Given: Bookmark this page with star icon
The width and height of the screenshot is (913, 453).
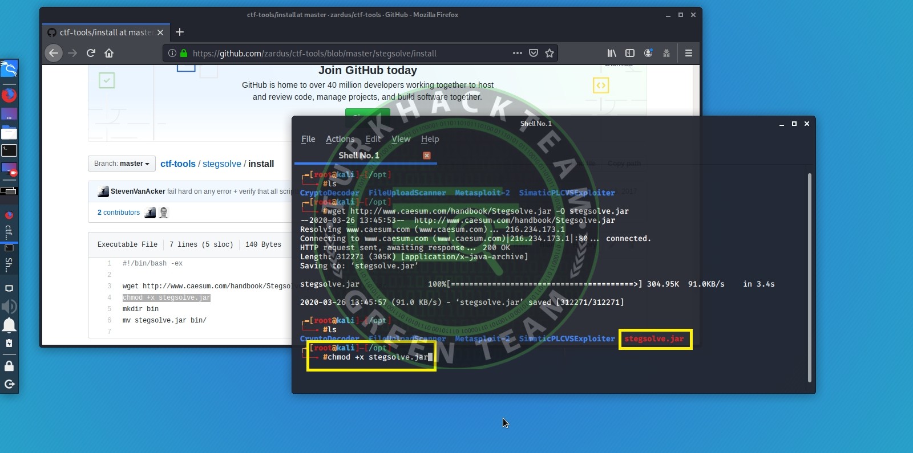Looking at the screenshot, I should click(x=550, y=53).
